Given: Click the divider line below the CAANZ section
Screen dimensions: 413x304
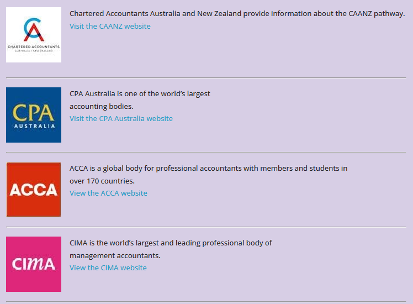Looking at the screenshot, I should 206,78.
